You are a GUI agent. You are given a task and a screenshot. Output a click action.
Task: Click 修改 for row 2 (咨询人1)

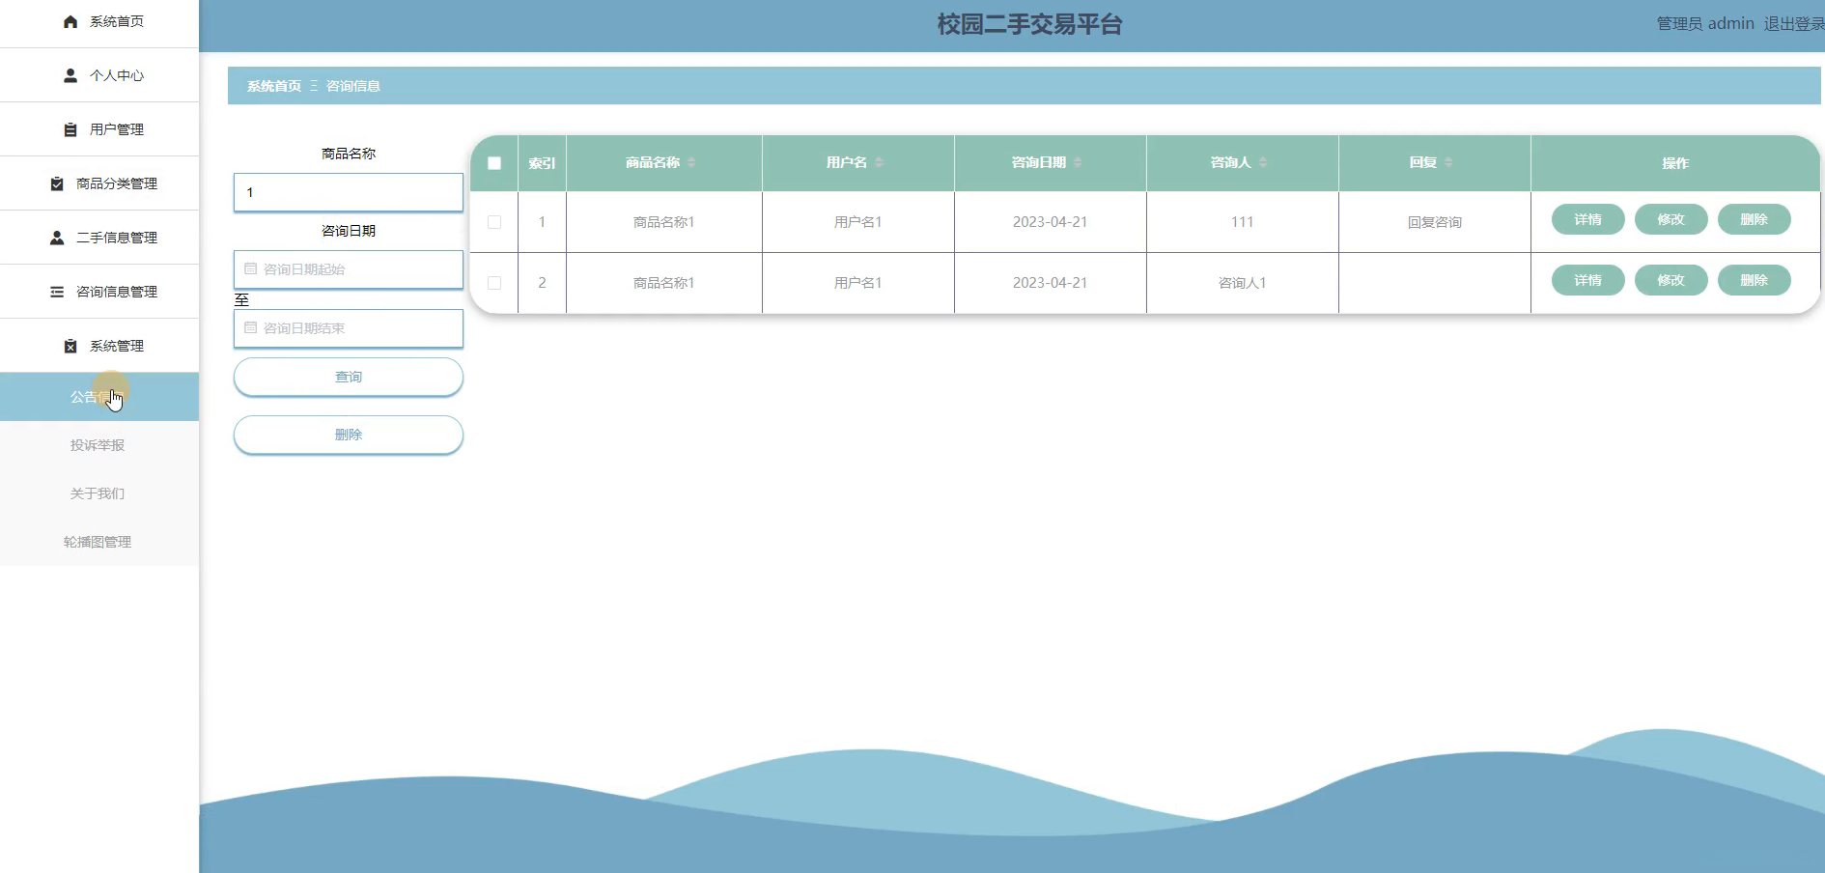pyautogui.click(x=1671, y=280)
